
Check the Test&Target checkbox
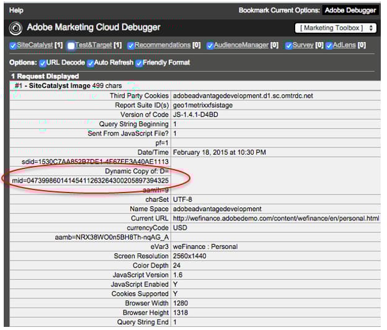coord(71,46)
